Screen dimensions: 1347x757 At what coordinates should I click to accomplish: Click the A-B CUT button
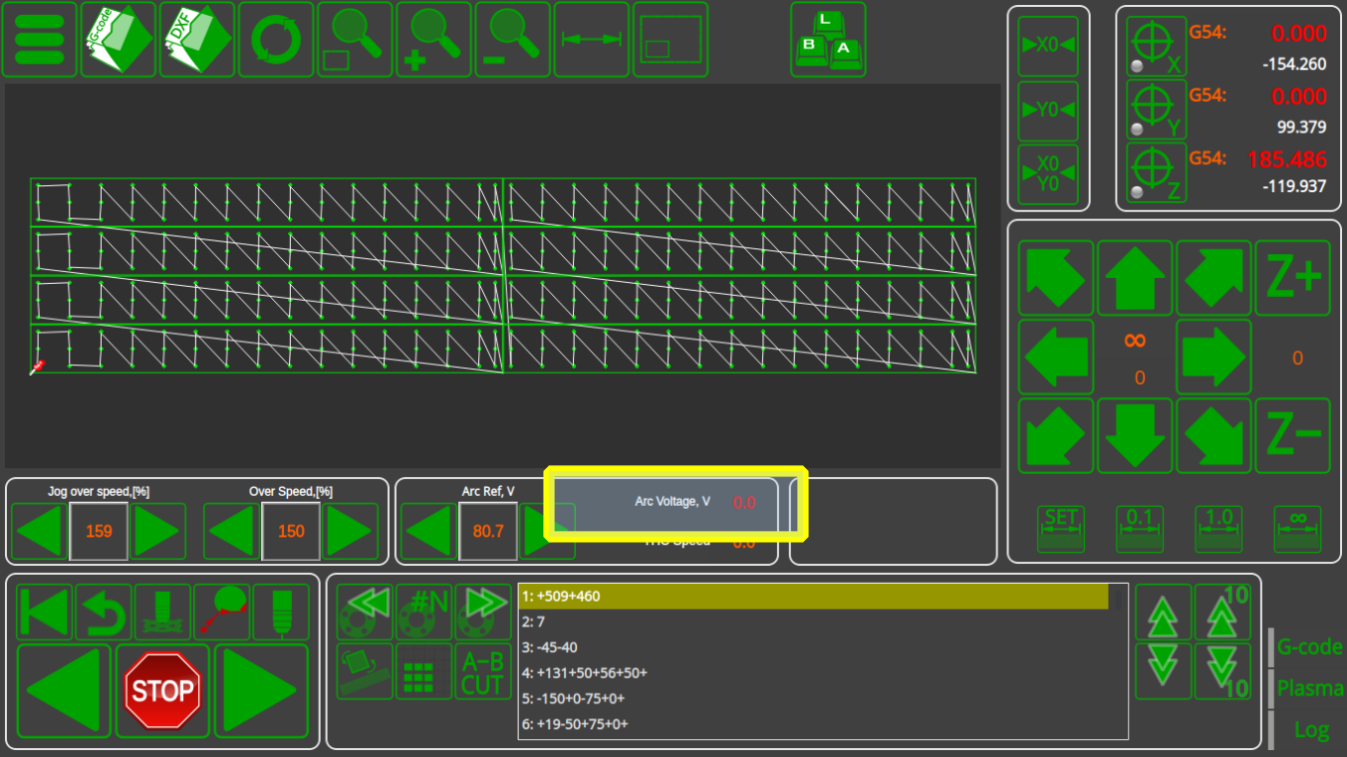(482, 672)
